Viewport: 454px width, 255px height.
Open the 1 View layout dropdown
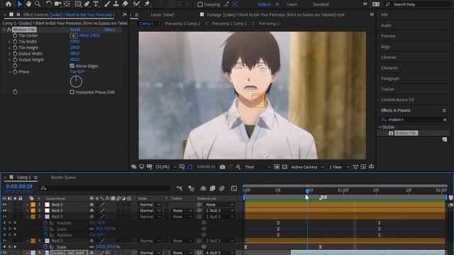(339, 167)
